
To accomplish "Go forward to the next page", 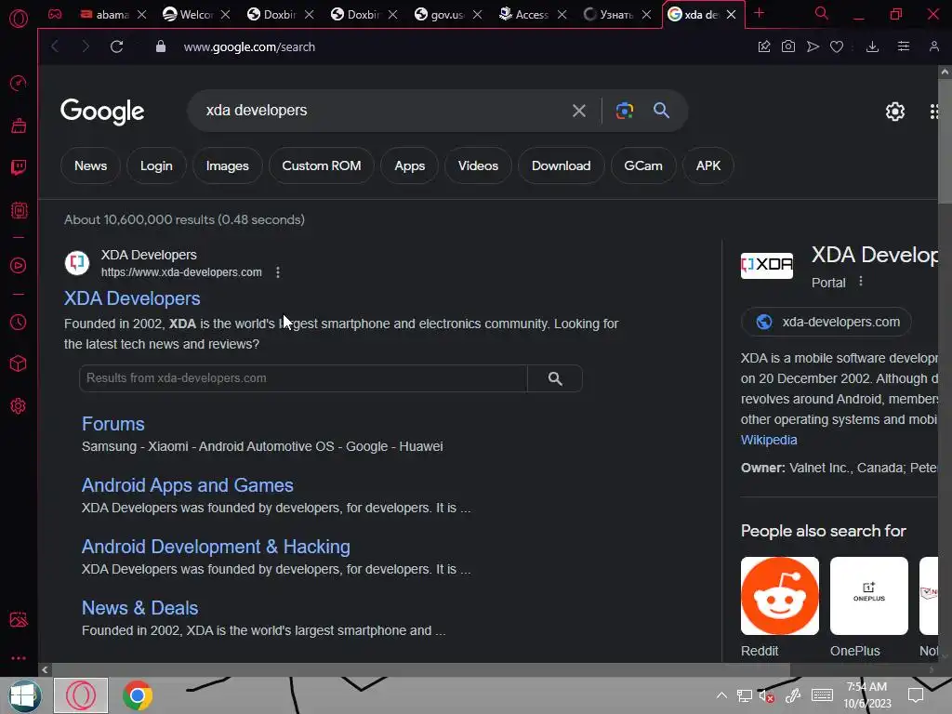I will click(86, 46).
